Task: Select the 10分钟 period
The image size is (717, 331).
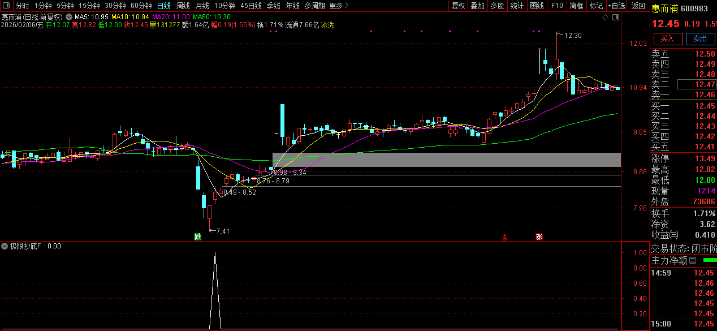Action: (x=225, y=6)
